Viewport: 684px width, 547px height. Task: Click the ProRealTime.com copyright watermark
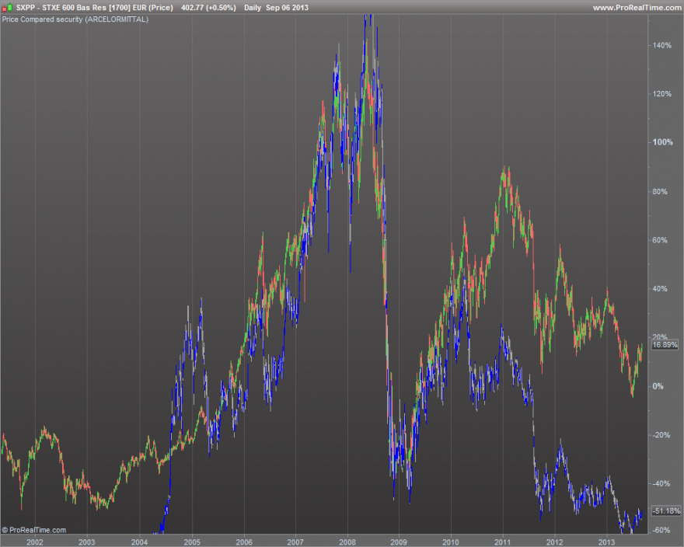(x=34, y=530)
